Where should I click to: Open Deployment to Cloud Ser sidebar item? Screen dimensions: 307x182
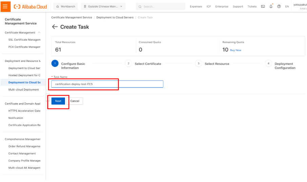click(x=24, y=68)
